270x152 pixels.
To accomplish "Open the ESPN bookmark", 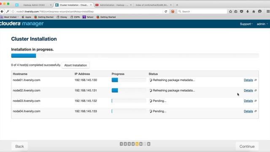I will [75, 17].
